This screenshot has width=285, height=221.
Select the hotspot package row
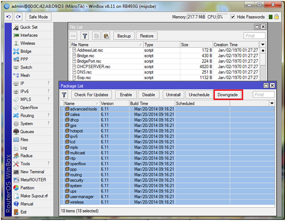pyautogui.click(x=167, y=131)
